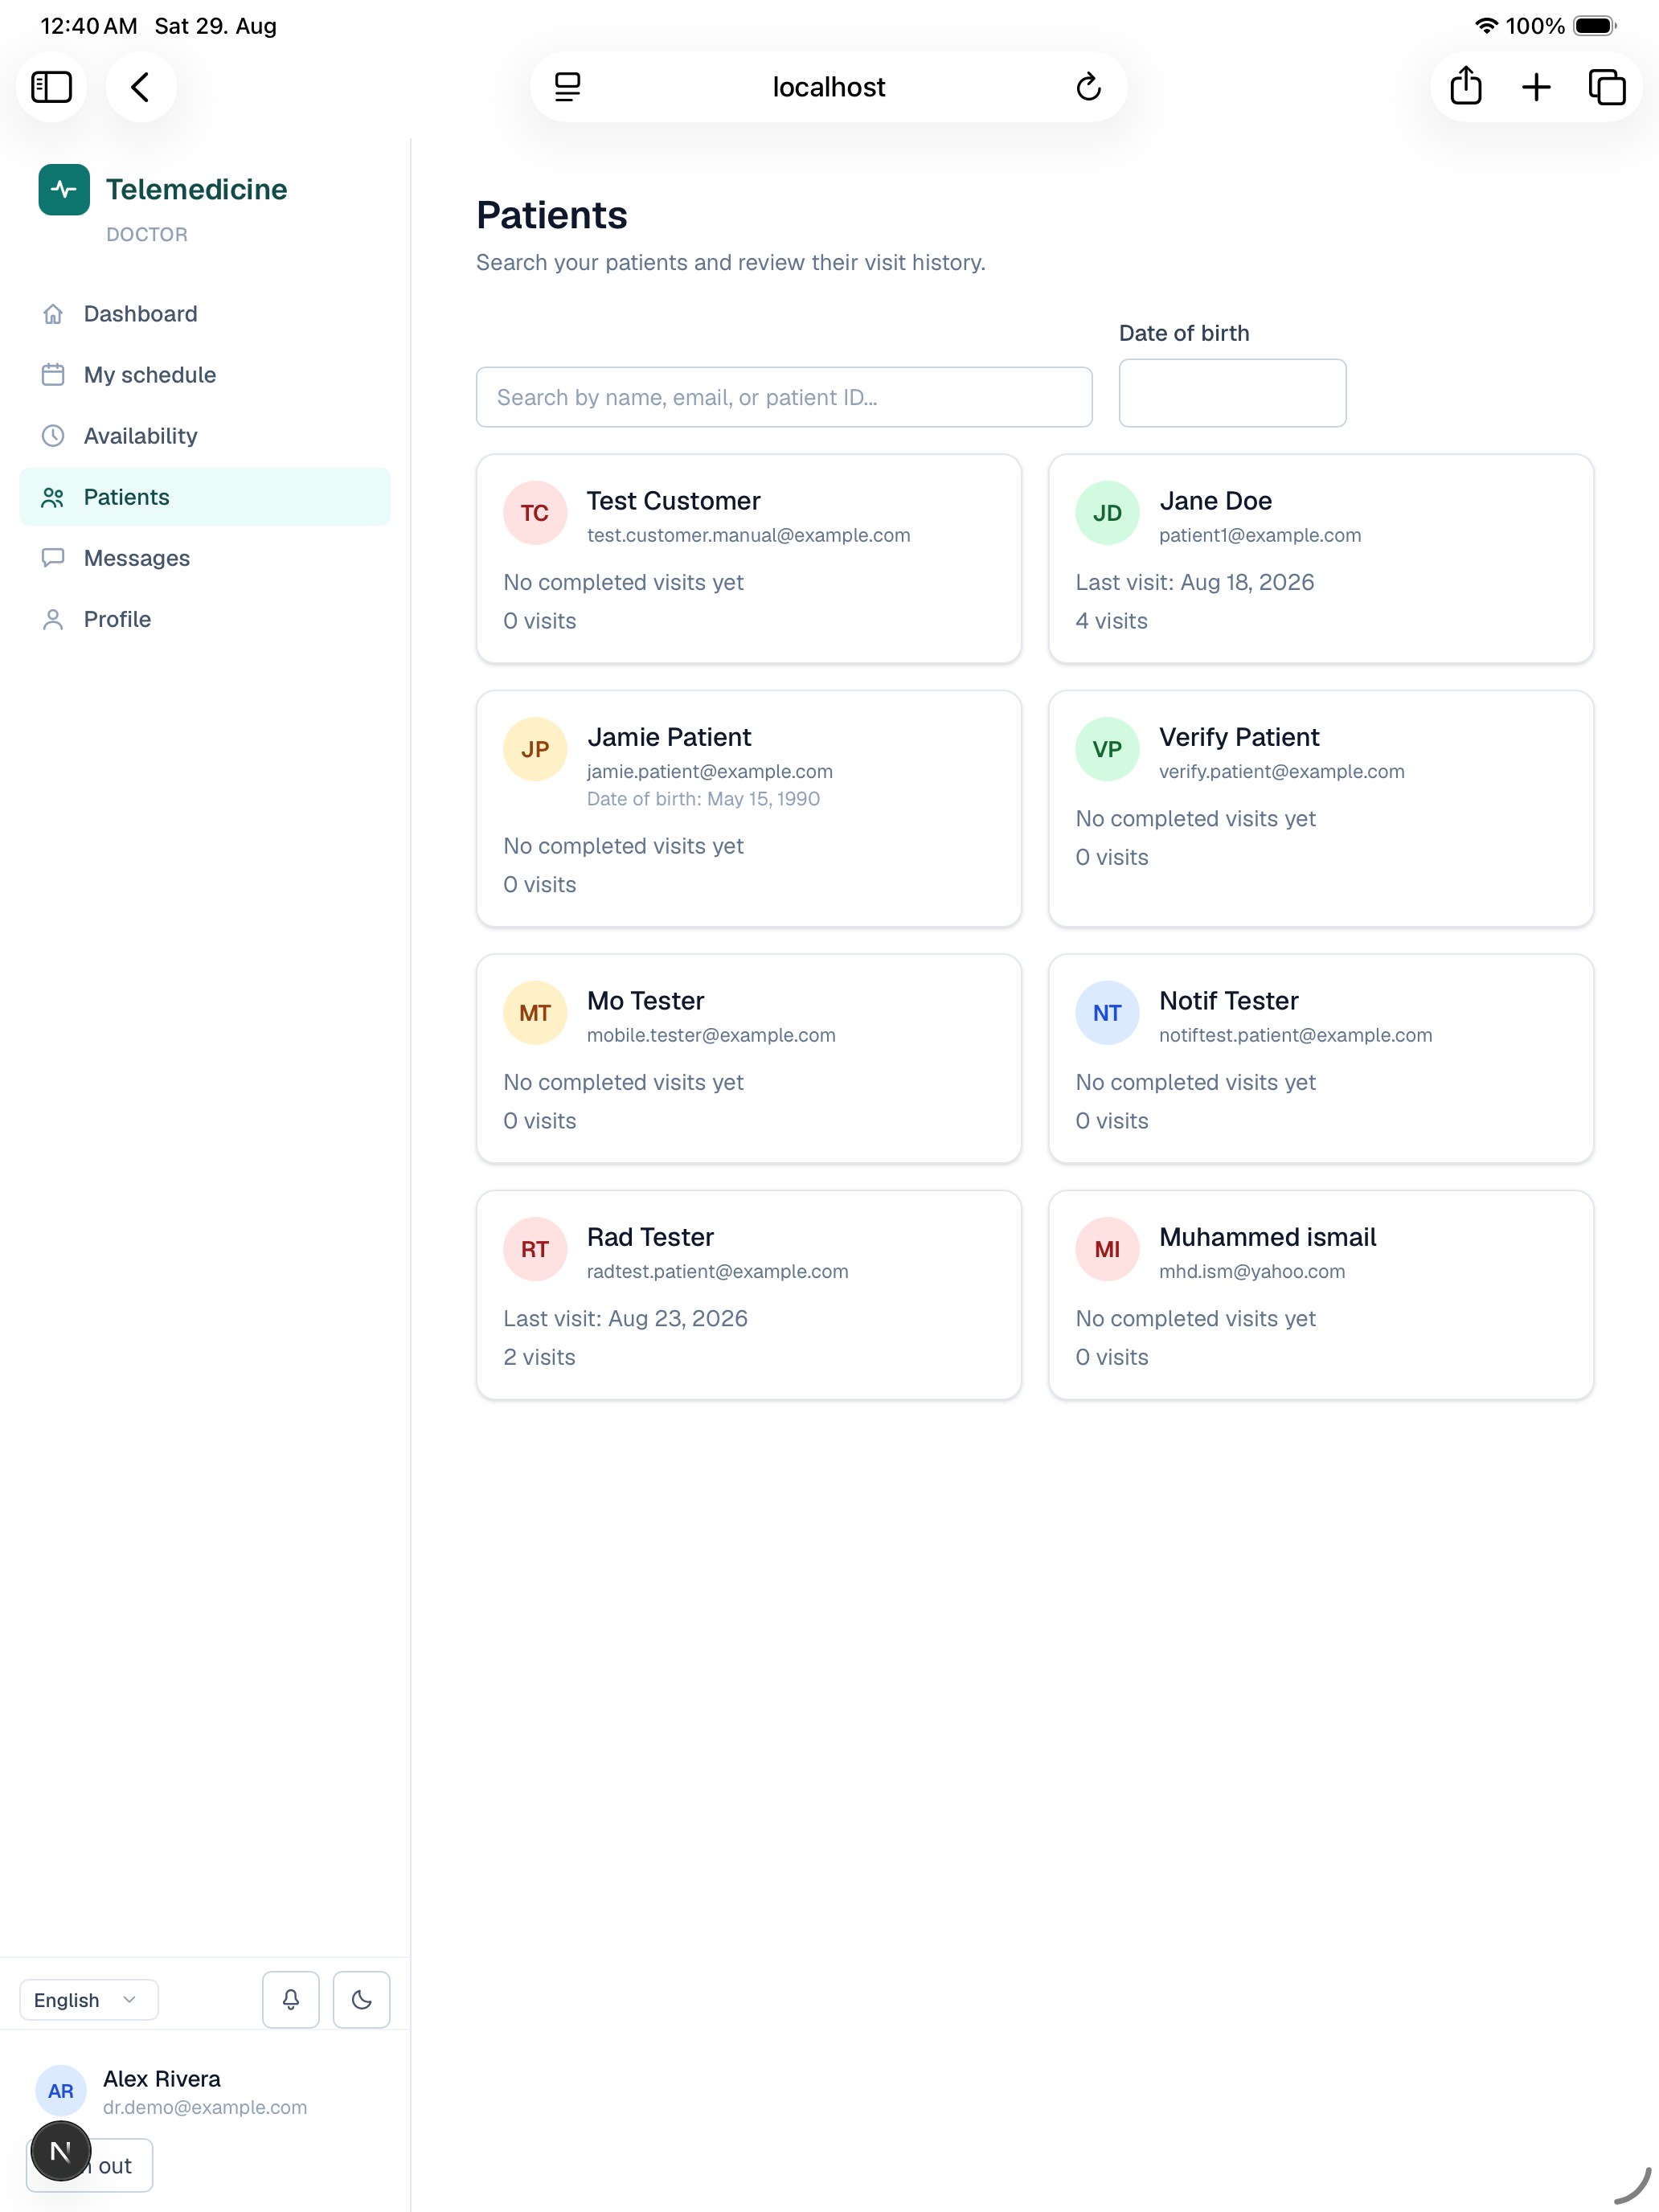
Task: Click dr.demo@example.com text
Action: point(205,2107)
